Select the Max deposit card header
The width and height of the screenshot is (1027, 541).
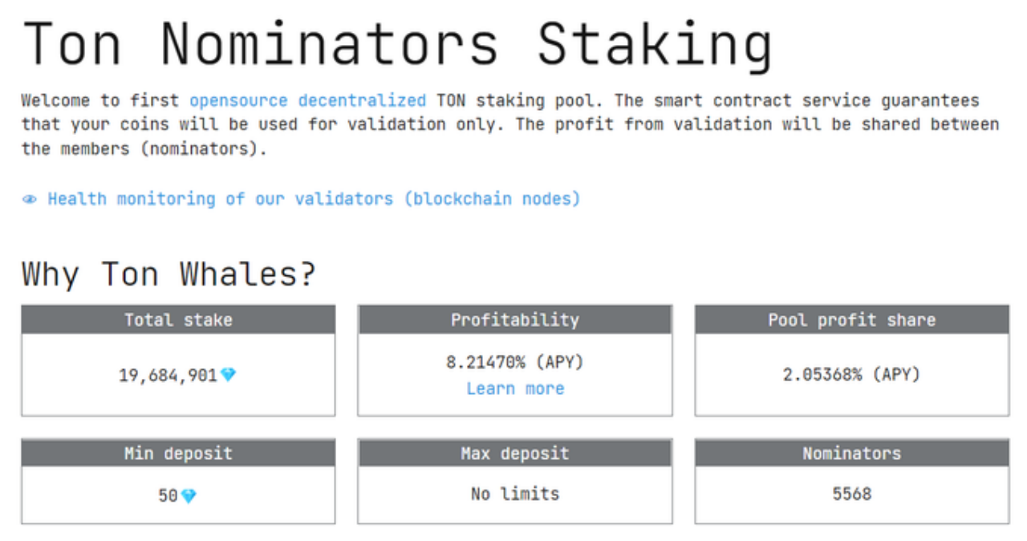coord(515,453)
